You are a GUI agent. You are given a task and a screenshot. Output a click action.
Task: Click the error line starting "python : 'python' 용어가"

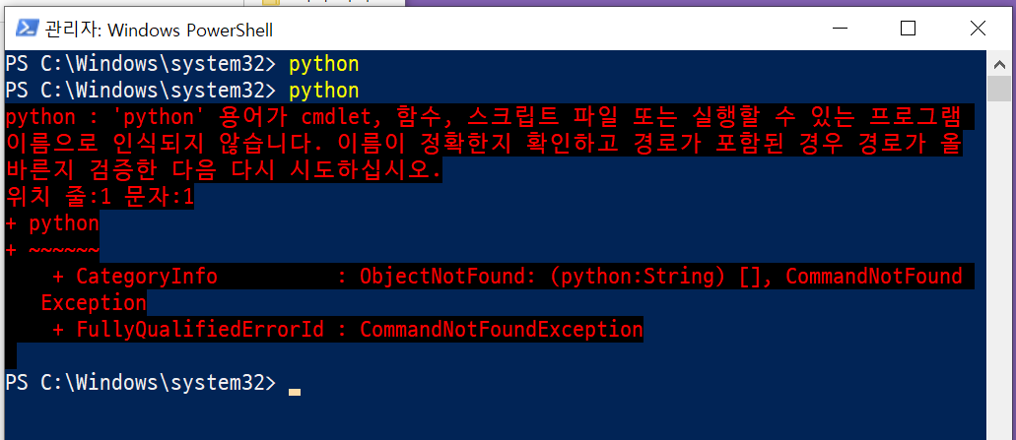click(484, 117)
